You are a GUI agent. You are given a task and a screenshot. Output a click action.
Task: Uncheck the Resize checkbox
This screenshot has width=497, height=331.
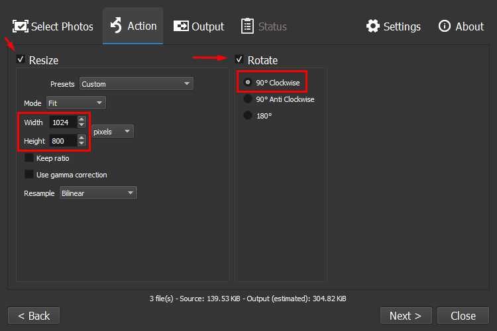(x=21, y=59)
